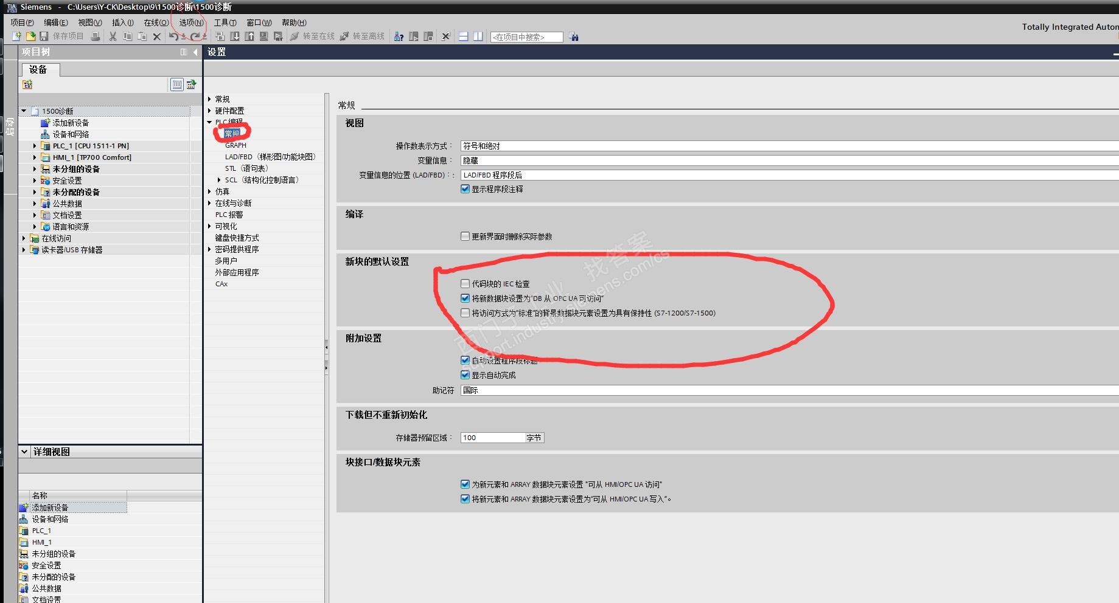Click the Paste clipboard icon
Image resolution: width=1119 pixels, height=603 pixels.
pyautogui.click(x=142, y=36)
